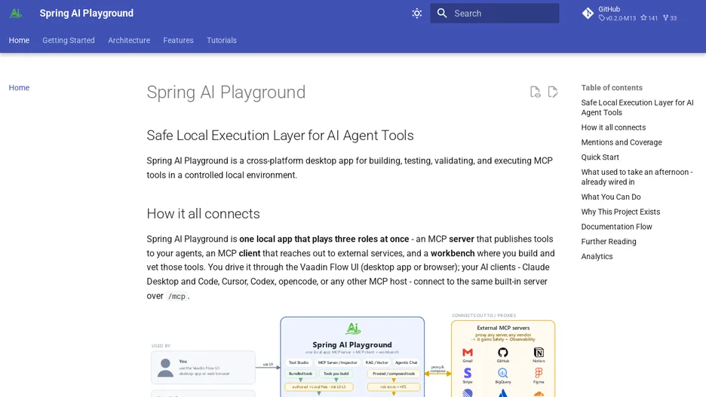Click the Table of contents heading

pos(612,87)
